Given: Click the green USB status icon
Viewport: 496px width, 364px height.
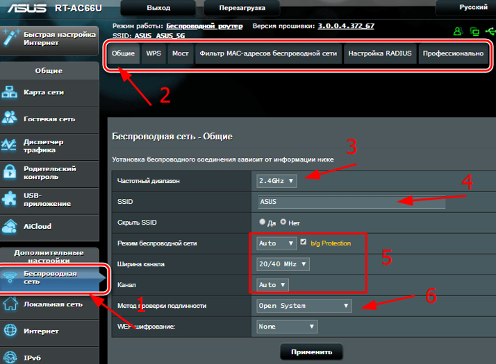Looking at the screenshot, I should [x=490, y=31].
